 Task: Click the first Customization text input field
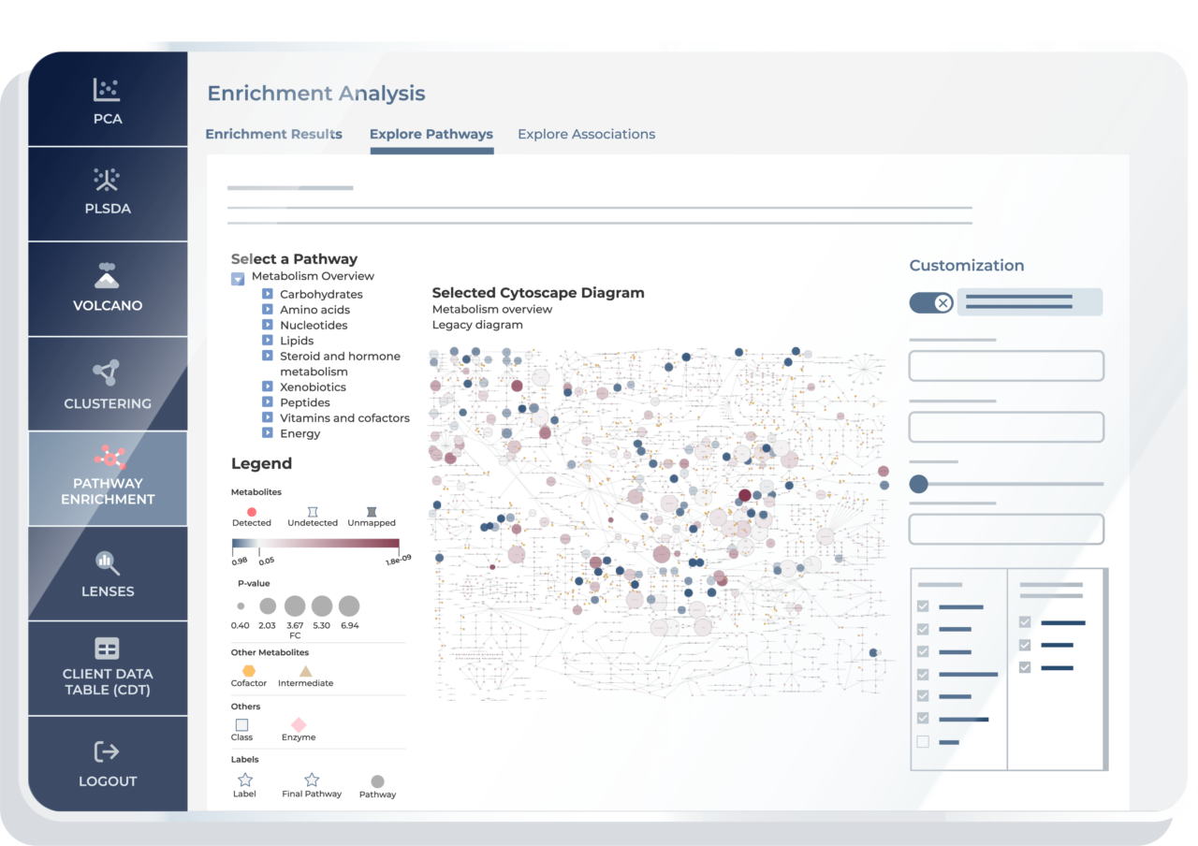tap(1006, 365)
